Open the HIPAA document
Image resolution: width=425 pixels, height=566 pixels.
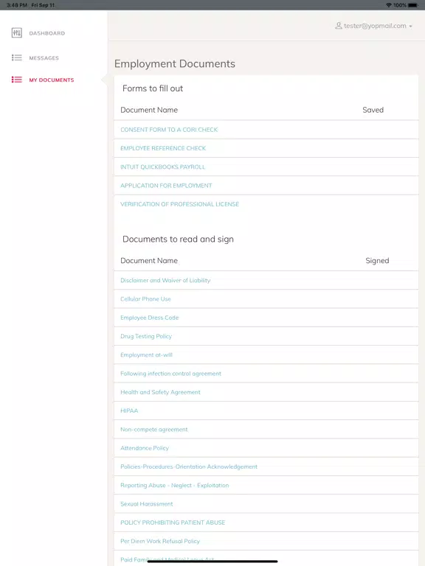pyautogui.click(x=129, y=410)
